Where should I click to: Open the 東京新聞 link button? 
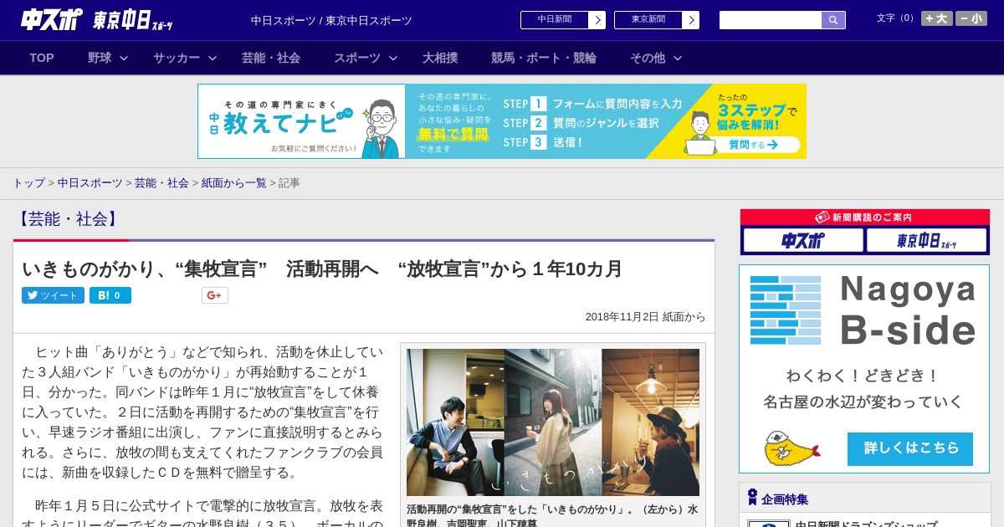pyautogui.click(x=648, y=20)
